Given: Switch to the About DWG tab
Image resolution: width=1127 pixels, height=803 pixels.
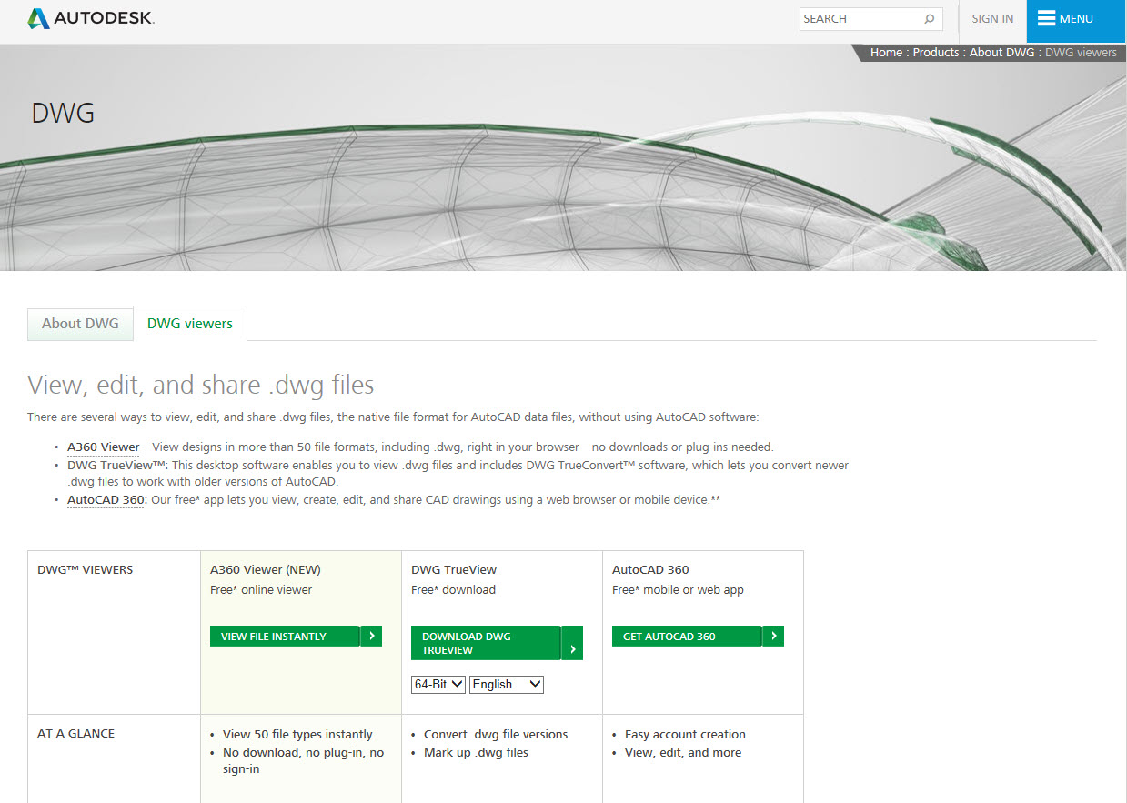Looking at the screenshot, I should click(x=80, y=324).
